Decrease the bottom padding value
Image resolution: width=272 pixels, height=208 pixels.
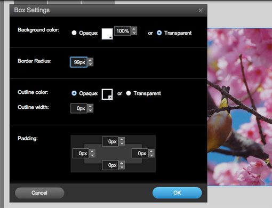[x=122, y=167]
